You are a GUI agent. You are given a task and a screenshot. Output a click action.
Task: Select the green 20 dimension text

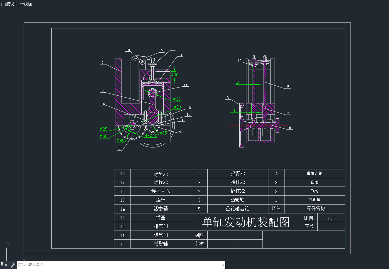coord(233,111)
